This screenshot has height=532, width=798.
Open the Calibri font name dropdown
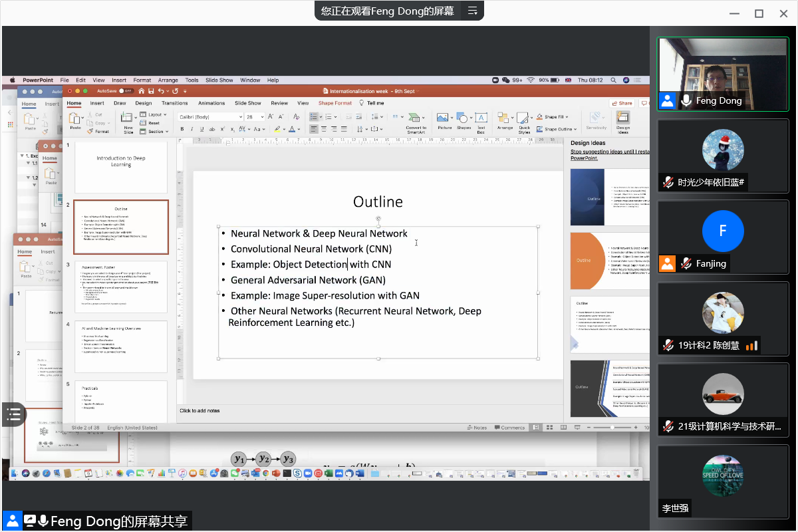point(210,116)
